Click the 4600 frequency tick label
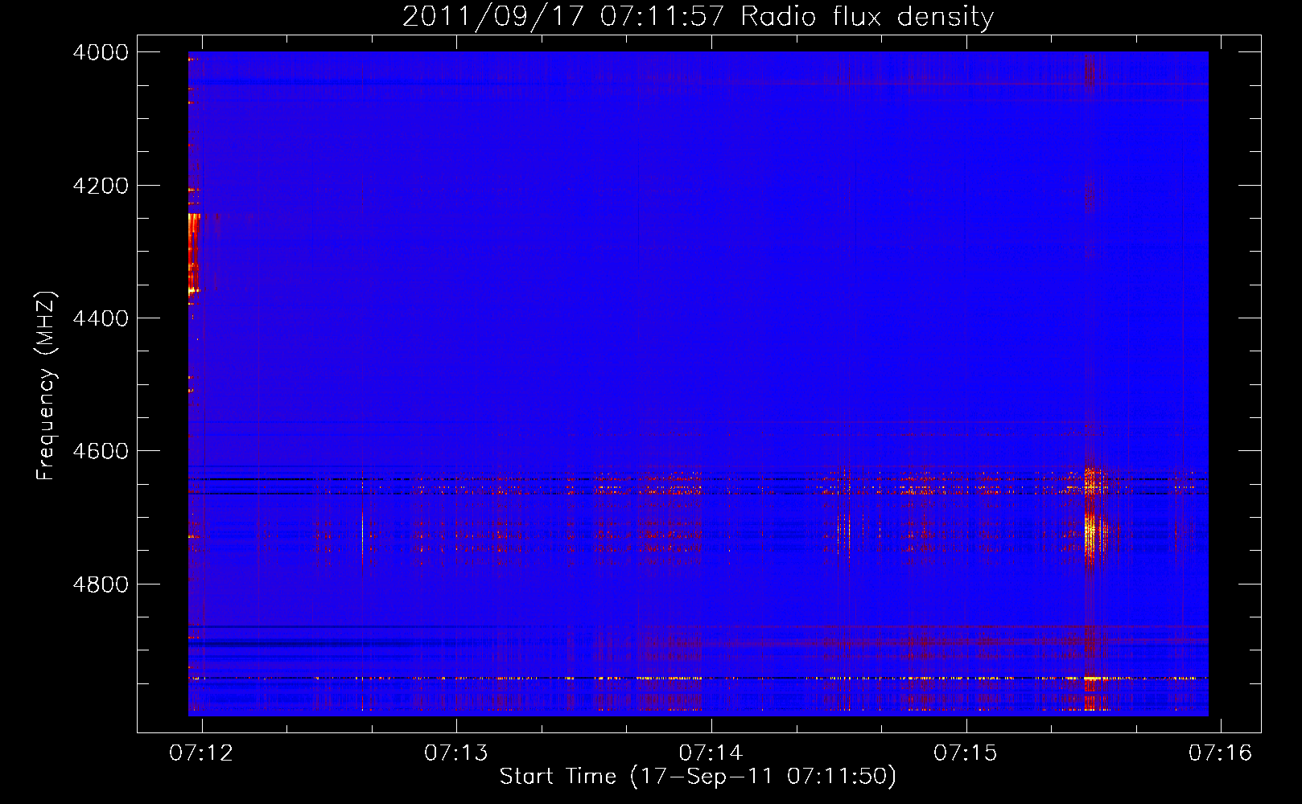This screenshot has width=1302, height=804. (101, 451)
